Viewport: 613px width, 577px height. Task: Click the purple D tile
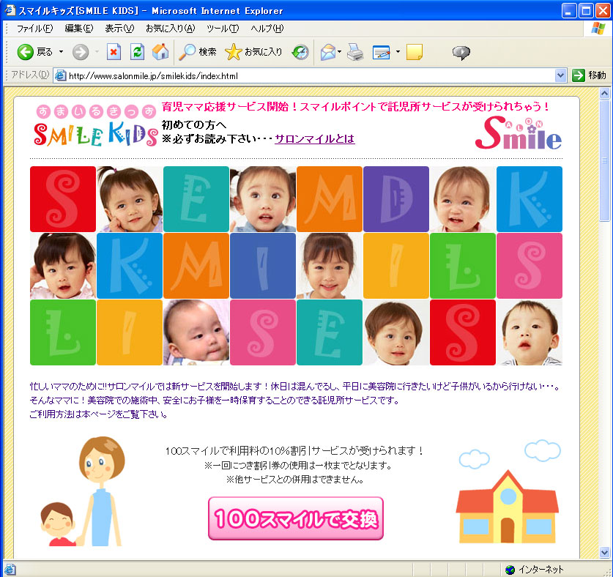(x=396, y=199)
